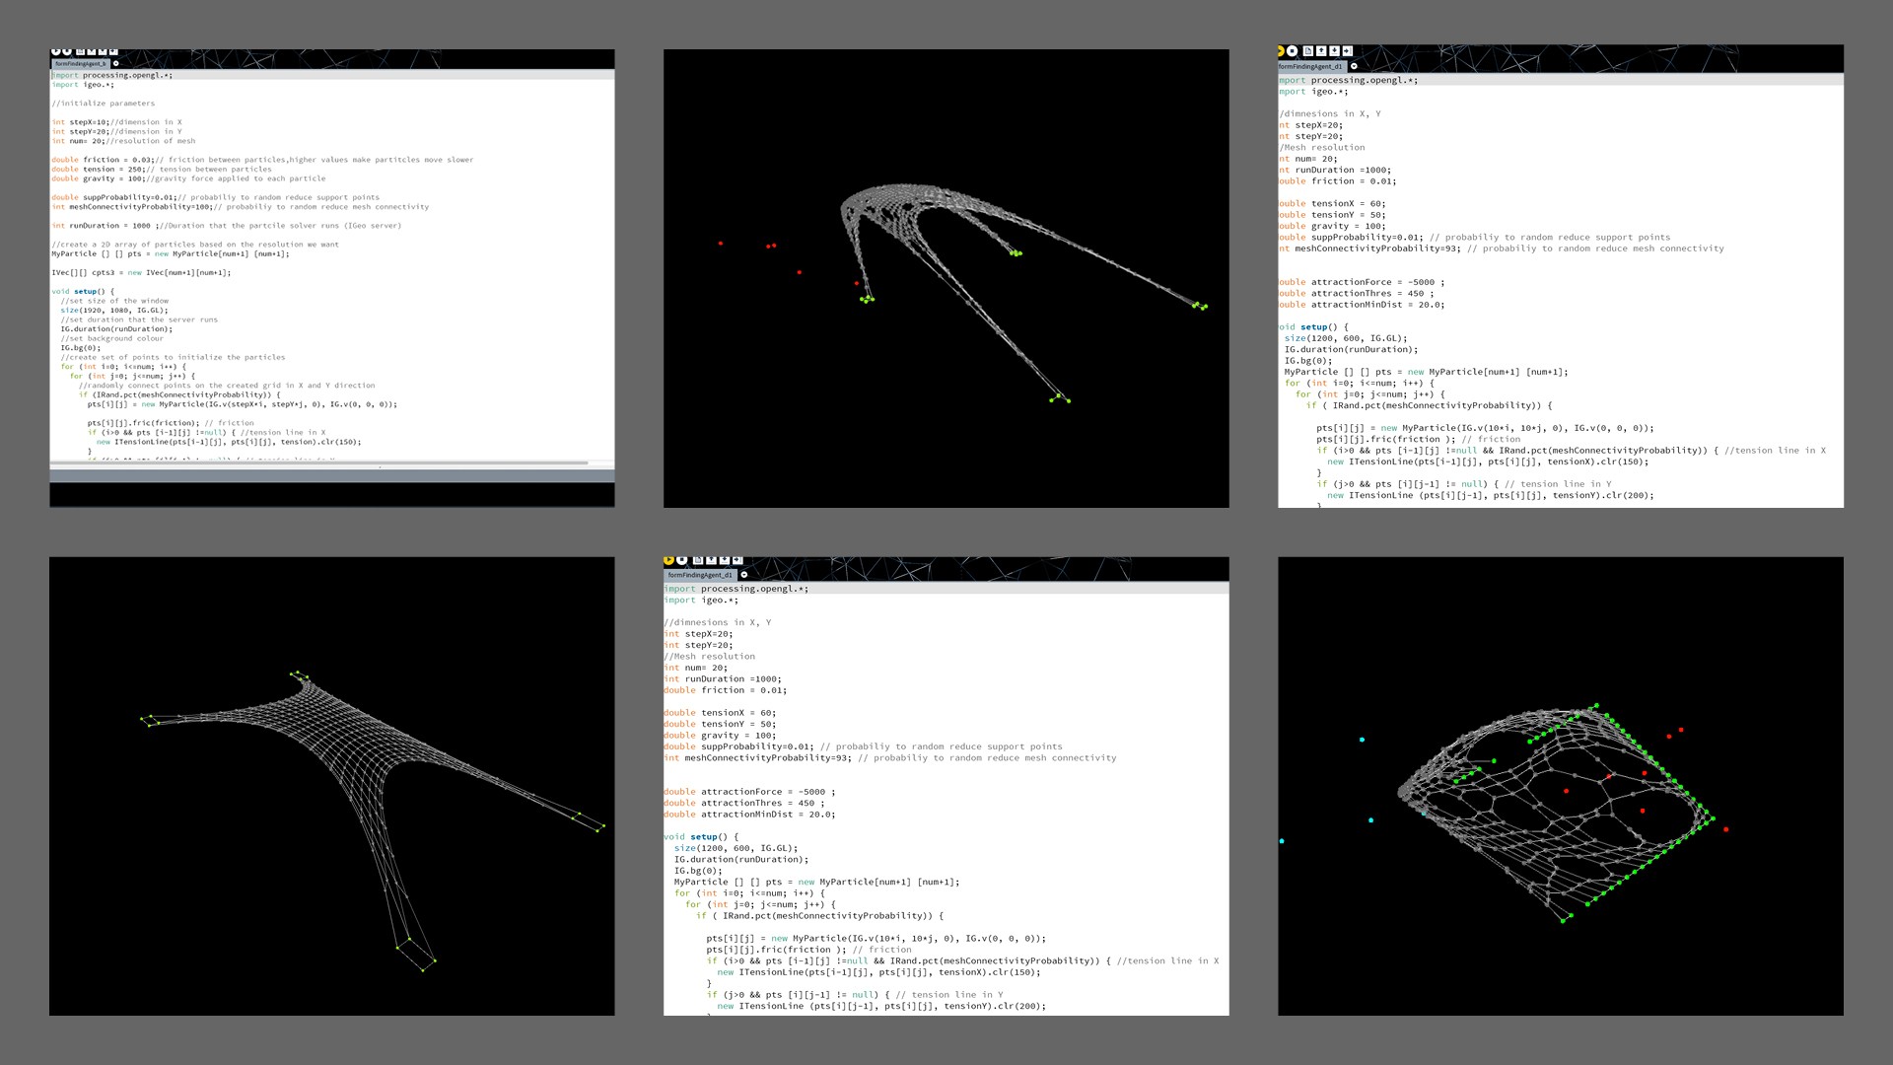
Task: Run the sketch in the lower-middle editor
Action: pyautogui.click(x=668, y=560)
